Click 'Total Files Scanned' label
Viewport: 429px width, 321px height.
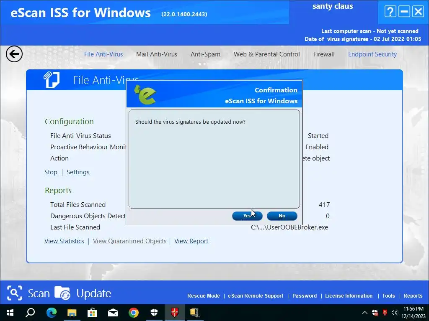pos(78,205)
